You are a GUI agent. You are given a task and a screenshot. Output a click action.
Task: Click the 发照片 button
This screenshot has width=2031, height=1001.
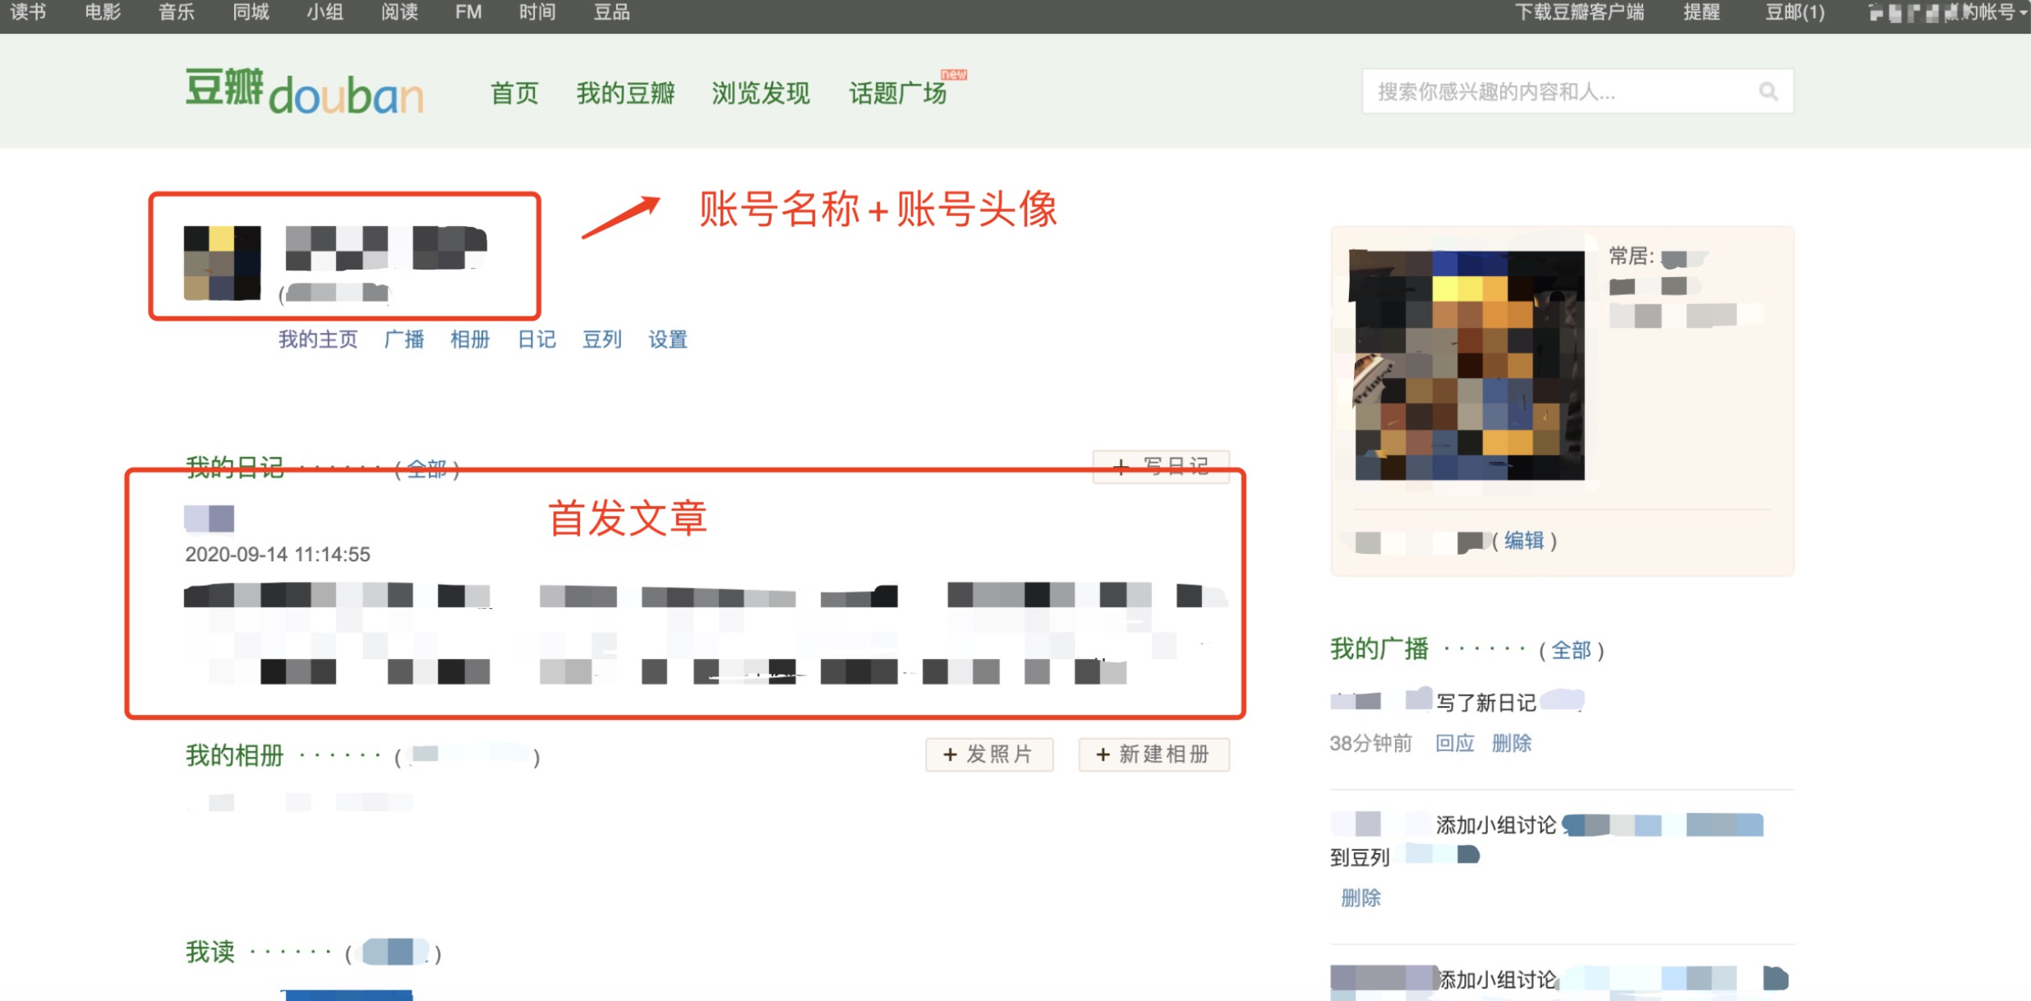989,754
